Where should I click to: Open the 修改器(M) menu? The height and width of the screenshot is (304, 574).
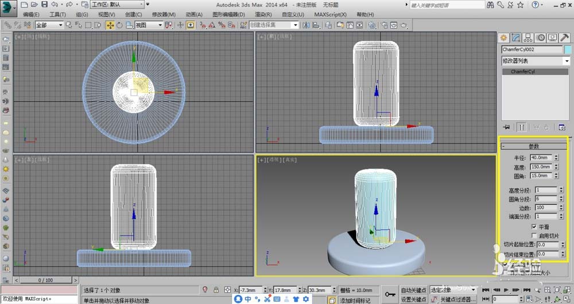(x=164, y=14)
